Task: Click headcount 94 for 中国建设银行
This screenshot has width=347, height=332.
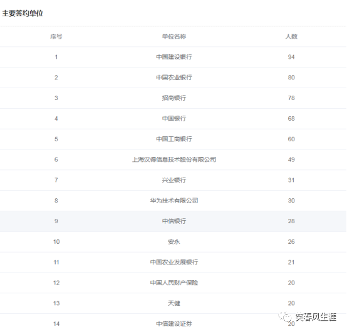Action: (291, 57)
